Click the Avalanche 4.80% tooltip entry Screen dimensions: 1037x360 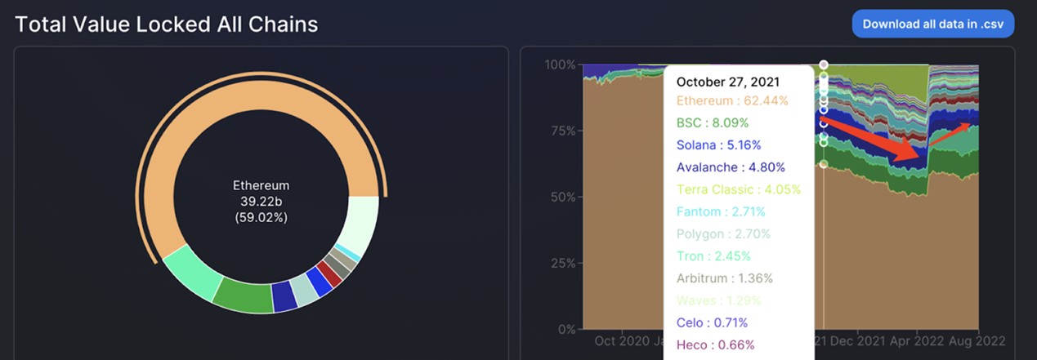[731, 167]
